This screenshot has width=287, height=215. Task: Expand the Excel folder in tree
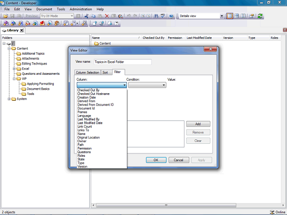click(x=14, y=69)
